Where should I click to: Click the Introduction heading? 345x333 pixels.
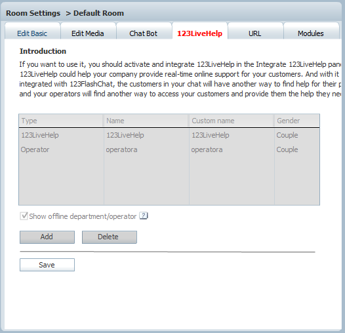pyautogui.click(x=43, y=51)
